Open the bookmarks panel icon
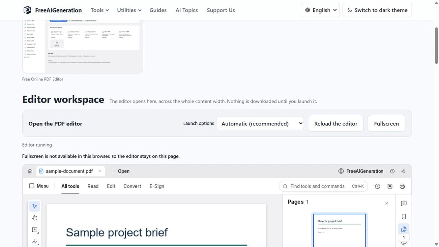Screen dimensions: 439x247 404,217
